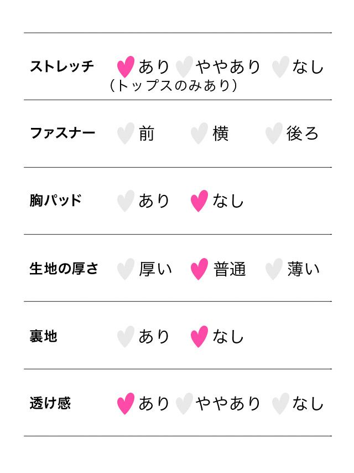Click the pink heart beside 胸パッド なし

(x=199, y=200)
